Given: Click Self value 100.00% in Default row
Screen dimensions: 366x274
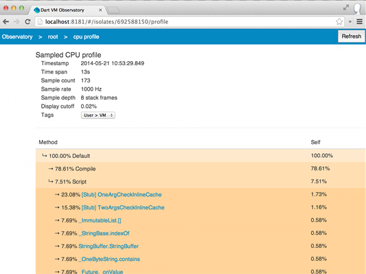Looking at the screenshot, I should 322,155.
